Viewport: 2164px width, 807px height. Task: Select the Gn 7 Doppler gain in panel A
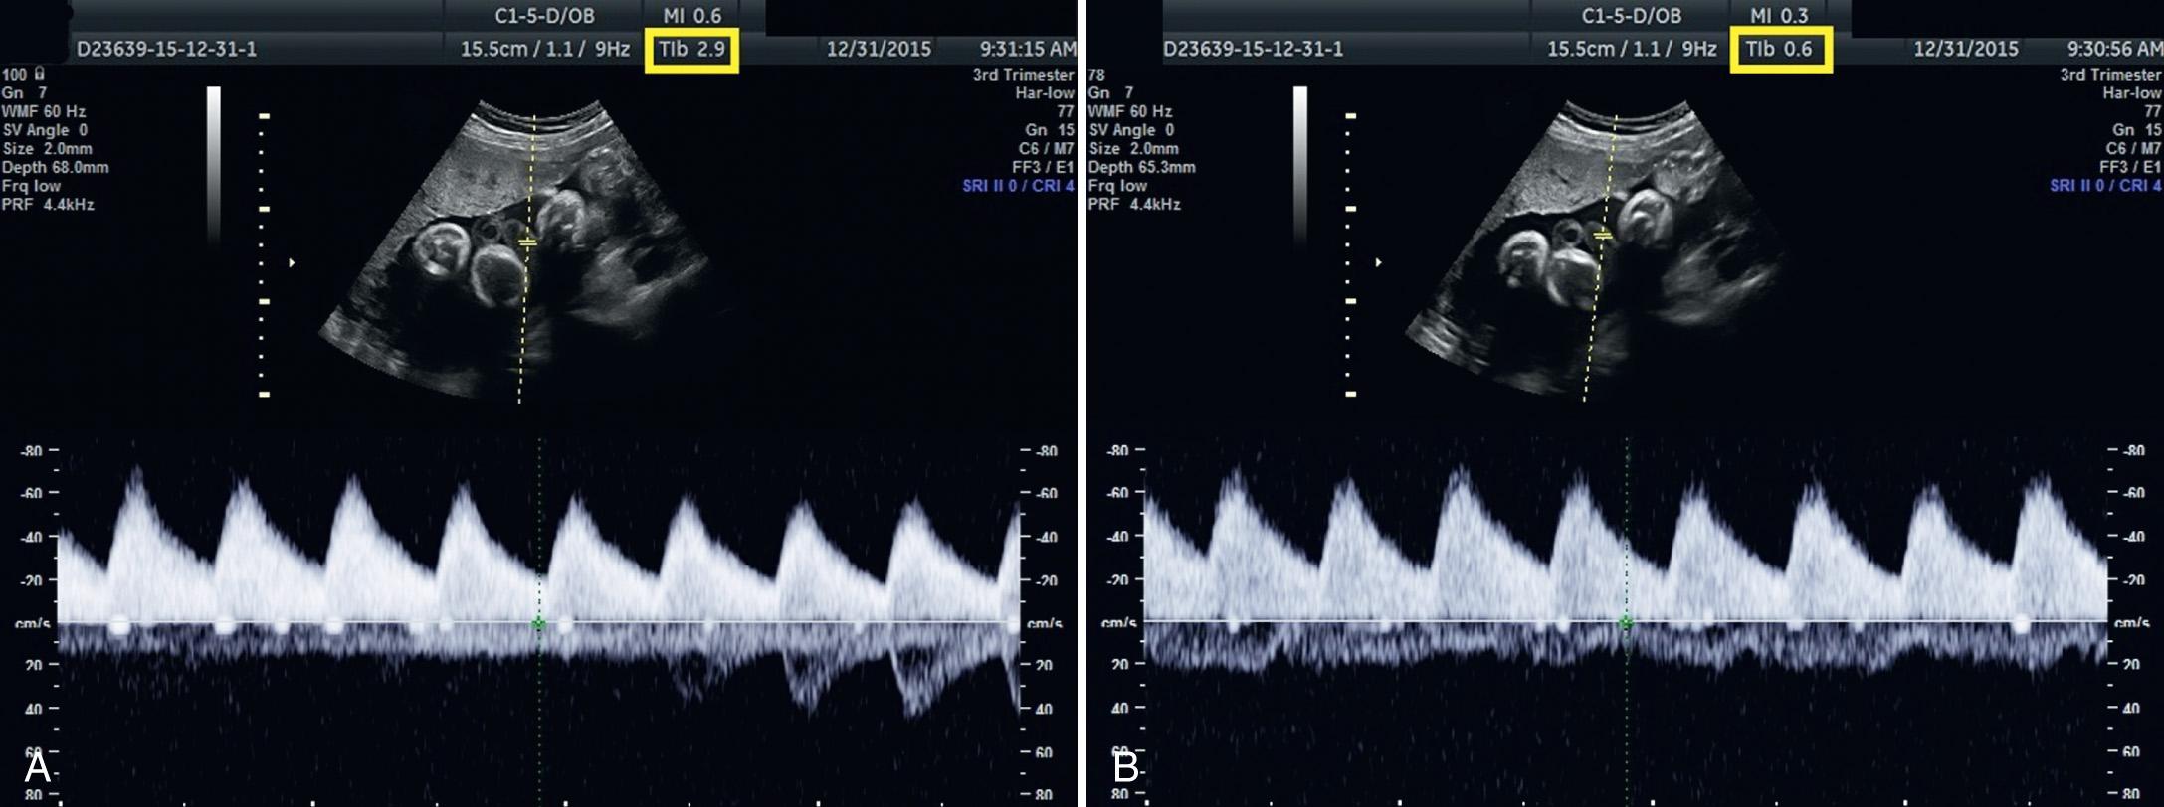pos(25,92)
